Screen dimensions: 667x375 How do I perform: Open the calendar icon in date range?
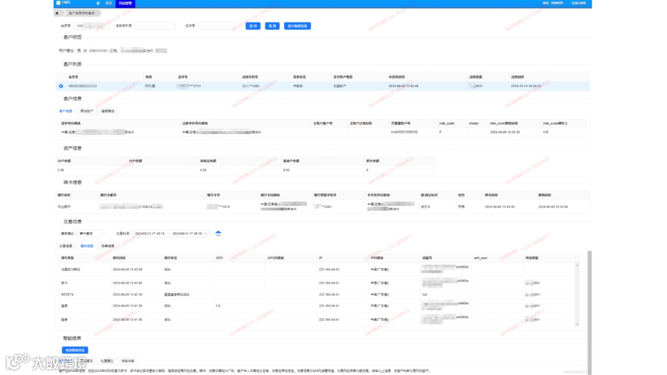point(206,234)
